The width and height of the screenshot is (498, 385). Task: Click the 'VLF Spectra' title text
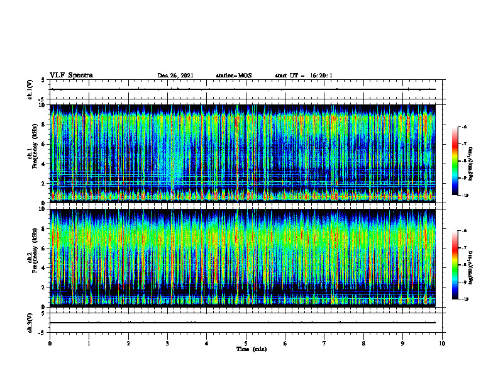tap(71, 75)
